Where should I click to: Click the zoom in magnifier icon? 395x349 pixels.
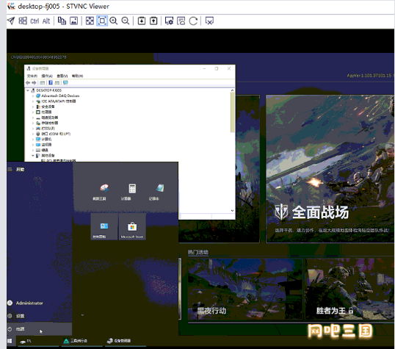pos(114,21)
